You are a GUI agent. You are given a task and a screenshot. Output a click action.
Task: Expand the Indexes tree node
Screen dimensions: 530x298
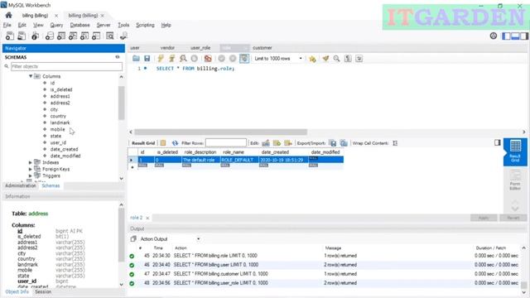31,162
